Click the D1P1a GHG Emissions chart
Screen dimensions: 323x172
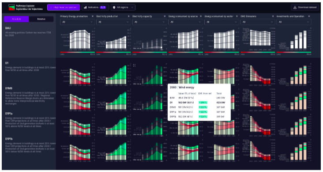258,125
